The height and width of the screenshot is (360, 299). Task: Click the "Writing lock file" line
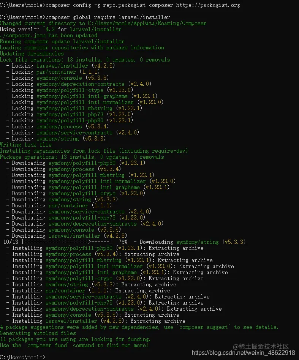coord(26,145)
